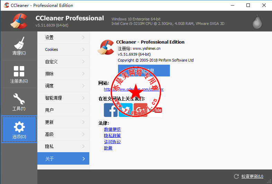Screen dimensions: 272x184
Task: Click the chevron on the 用户 row
Action: pos(83,110)
